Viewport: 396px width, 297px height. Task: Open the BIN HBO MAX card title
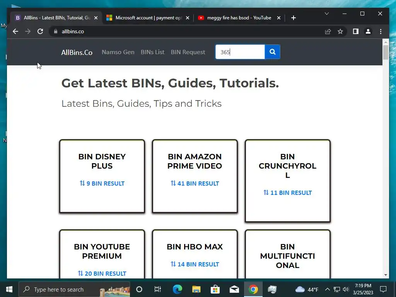point(195,247)
